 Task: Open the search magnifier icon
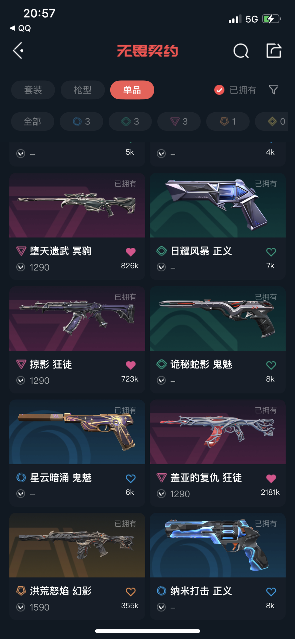pyautogui.click(x=241, y=51)
